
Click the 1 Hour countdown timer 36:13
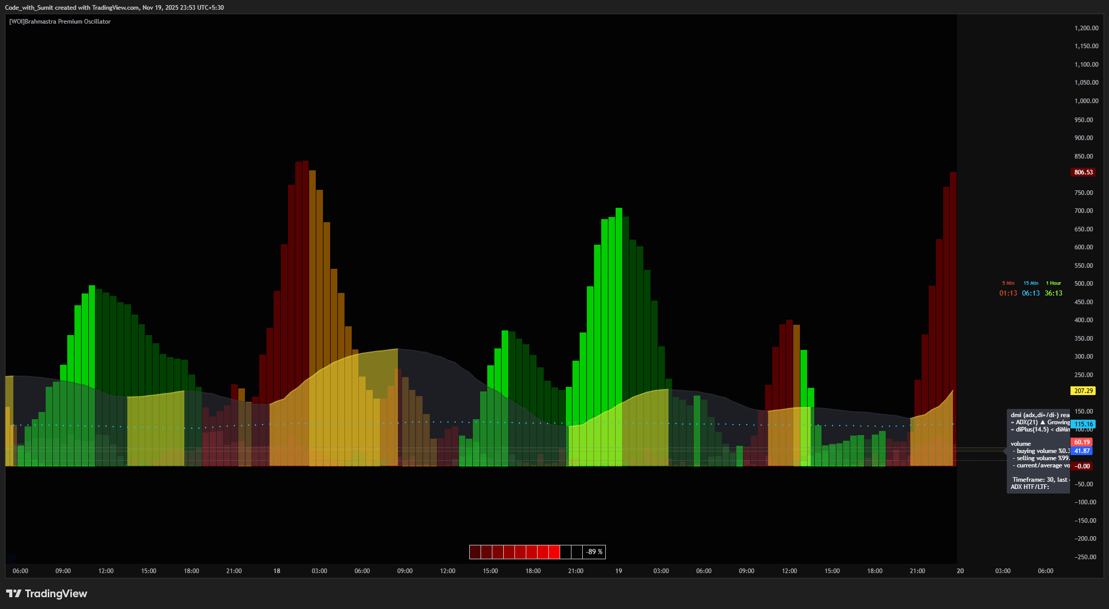pos(1054,293)
